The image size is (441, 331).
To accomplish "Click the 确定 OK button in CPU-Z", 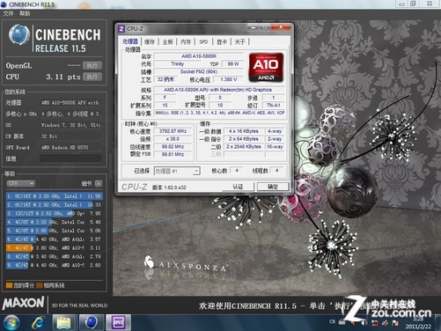I will coord(273,187).
